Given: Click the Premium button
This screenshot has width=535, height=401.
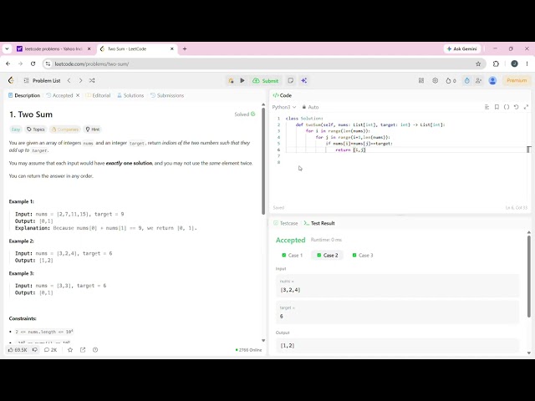Looking at the screenshot, I should [517, 80].
